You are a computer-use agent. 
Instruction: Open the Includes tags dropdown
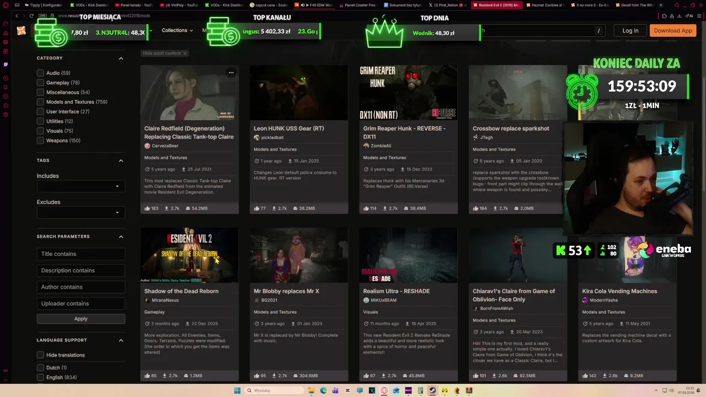pyautogui.click(x=81, y=186)
